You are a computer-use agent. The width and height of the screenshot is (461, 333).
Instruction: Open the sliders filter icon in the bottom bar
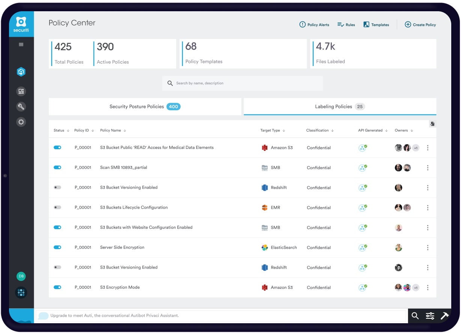[x=430, y=316]
